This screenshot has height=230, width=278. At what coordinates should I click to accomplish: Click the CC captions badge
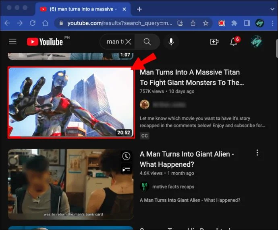[145, 136]
